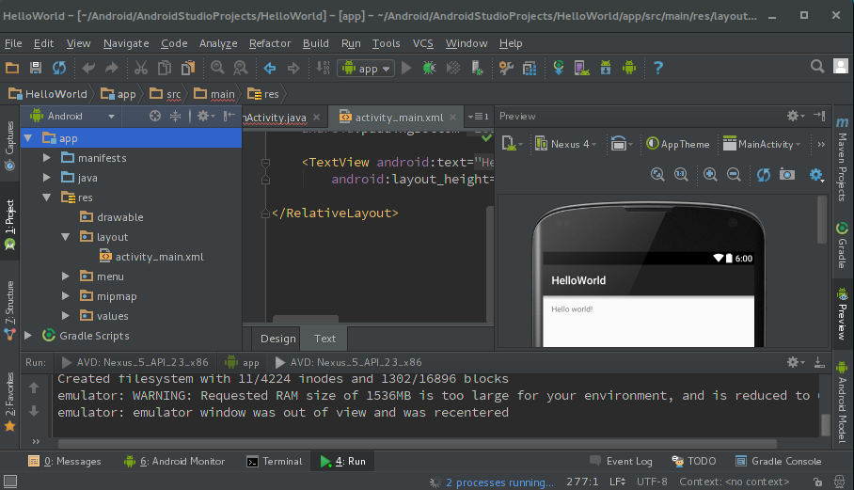Switch to the Text tab
Screen dimensions: 854x490
coord(324,339)
